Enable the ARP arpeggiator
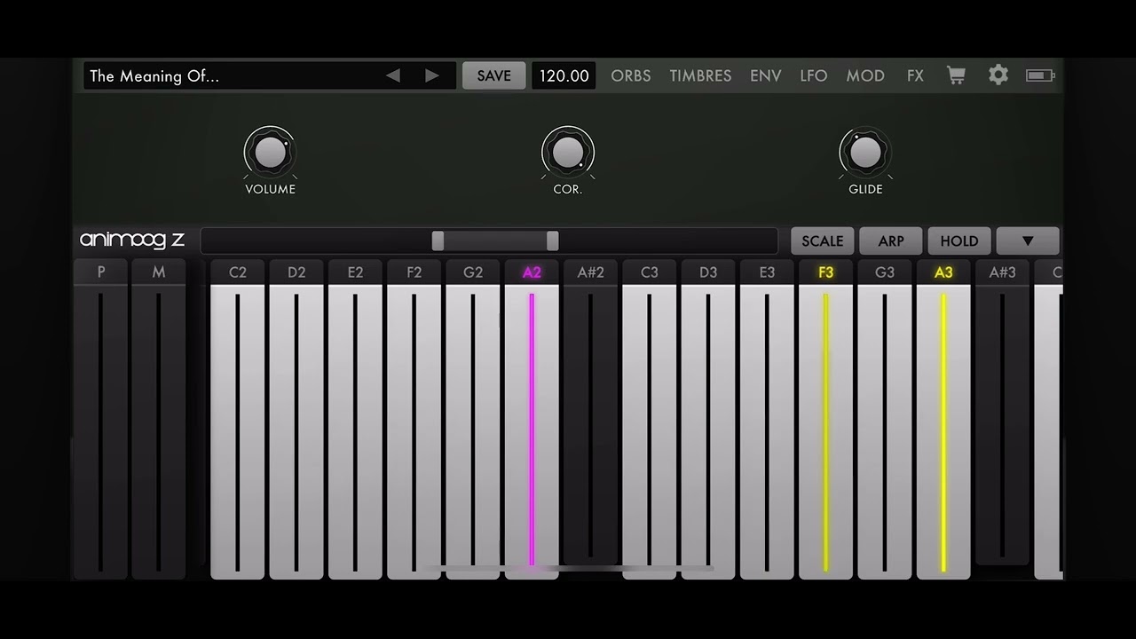This screenshot has height=639, width=1136. [891, 241]
